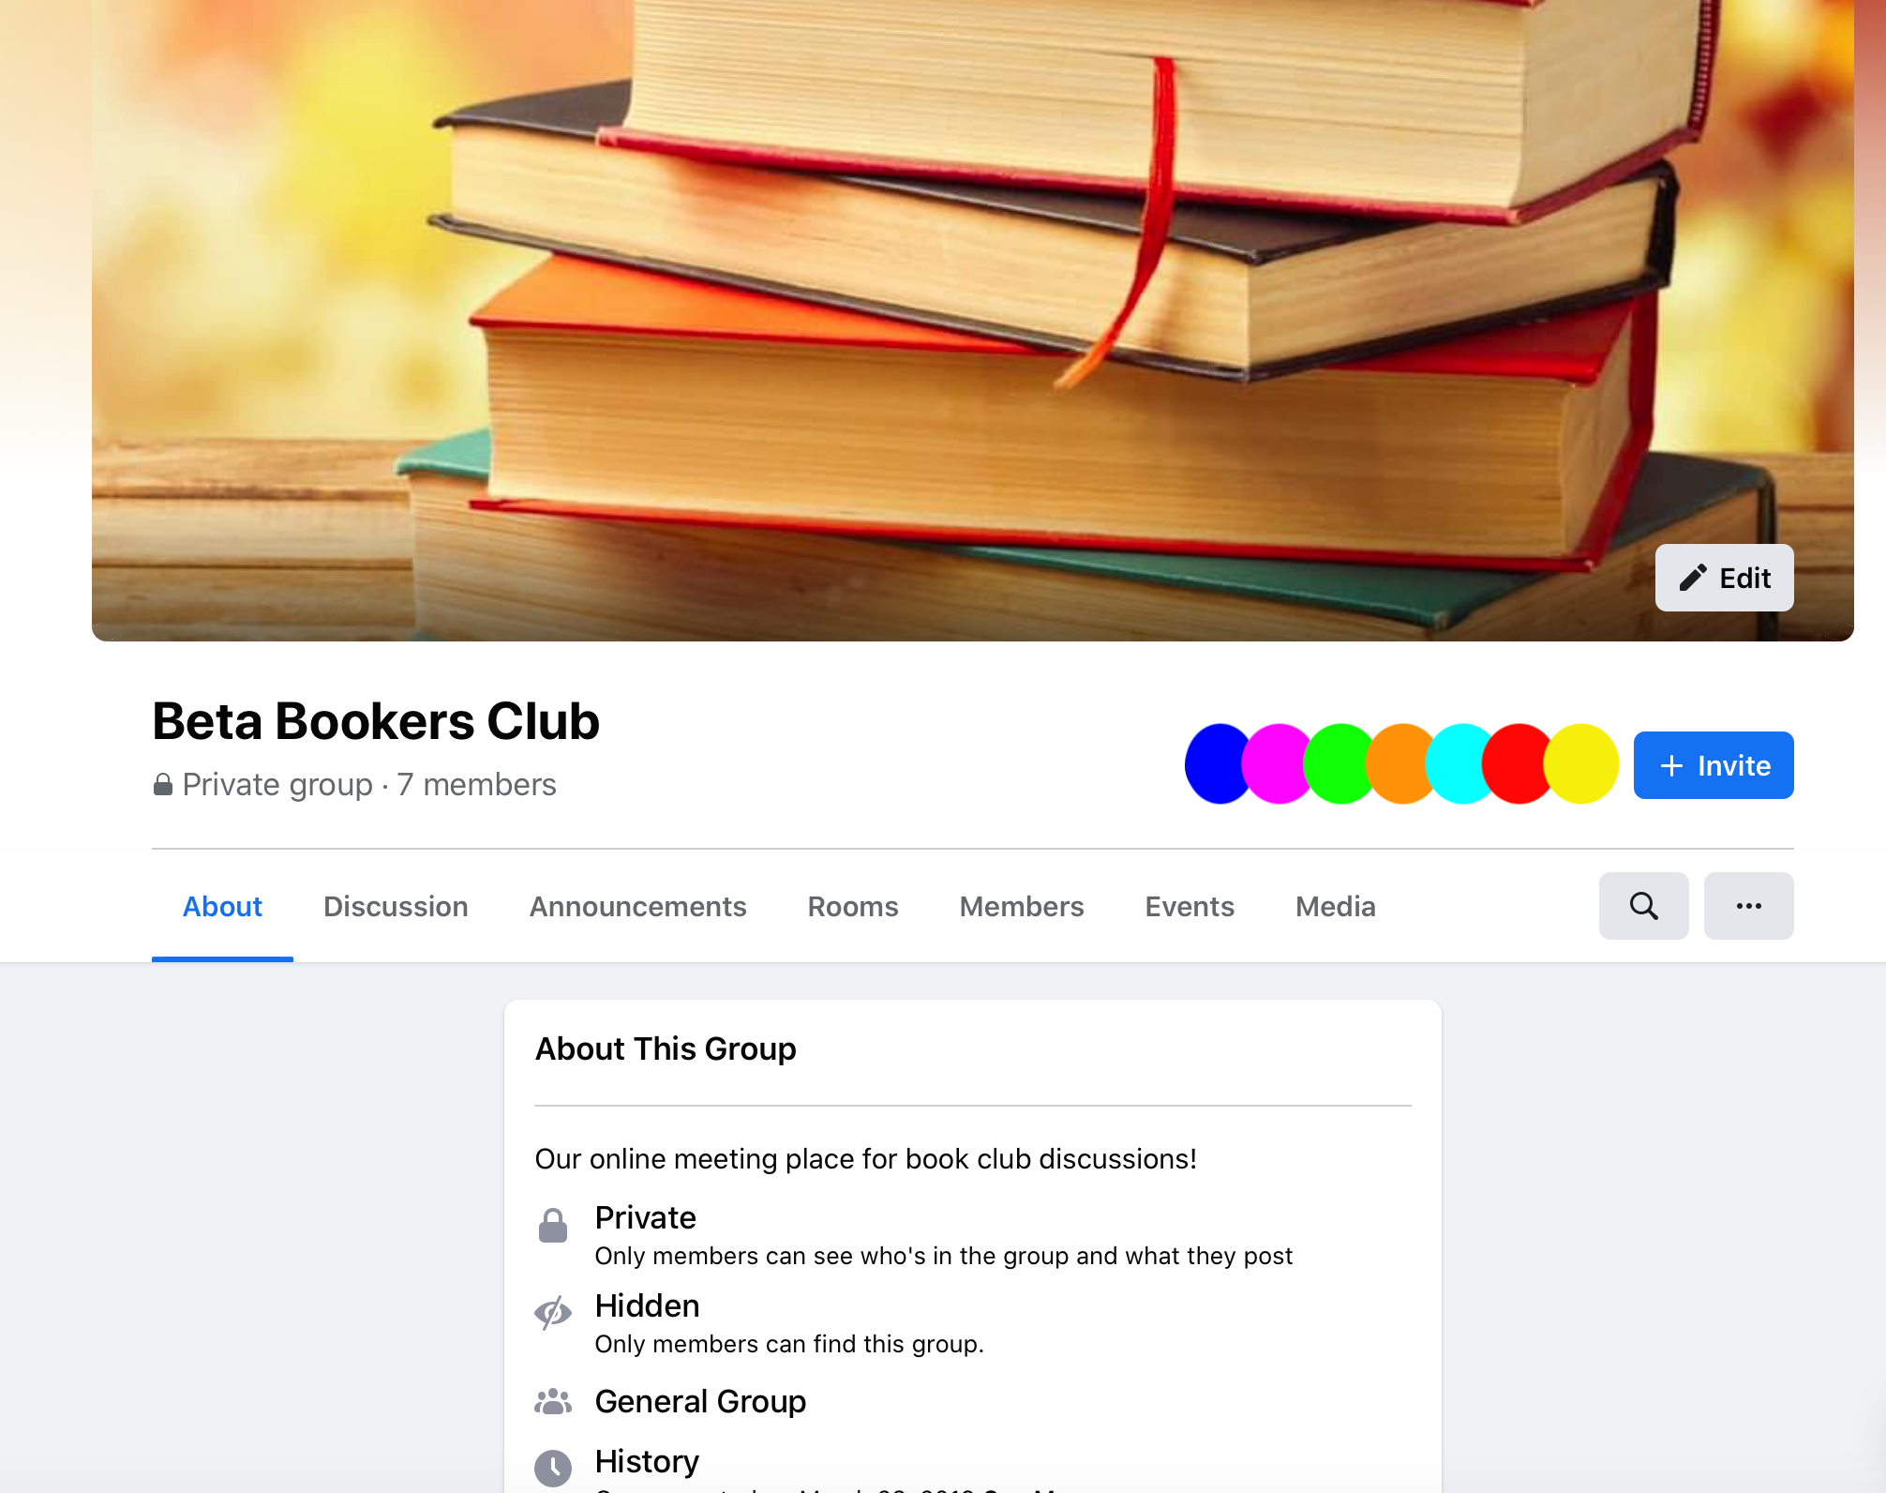1886x1493 pixels.
Task: Click the crossed-eye Hidden icon
Action: point(553,1313)
